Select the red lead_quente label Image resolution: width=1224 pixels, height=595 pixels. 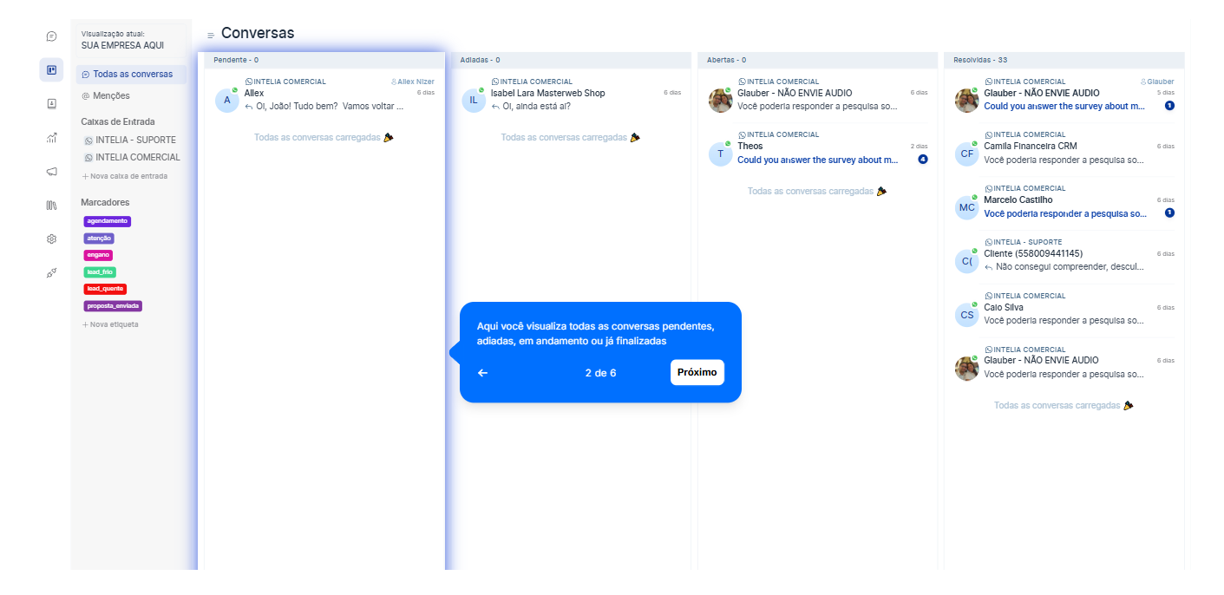point(105,289)
